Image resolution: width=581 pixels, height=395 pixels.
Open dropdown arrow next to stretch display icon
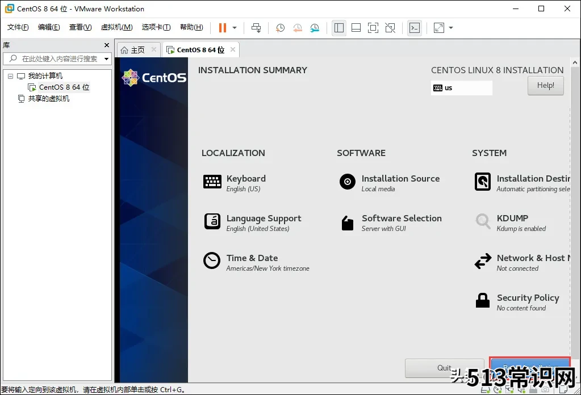click(451, 28)
